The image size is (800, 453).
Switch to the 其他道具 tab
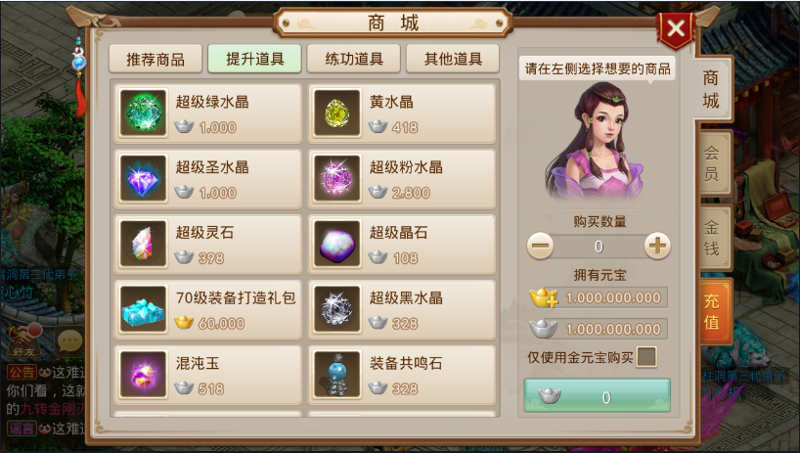pyautogui.click(x=453, y=59)
